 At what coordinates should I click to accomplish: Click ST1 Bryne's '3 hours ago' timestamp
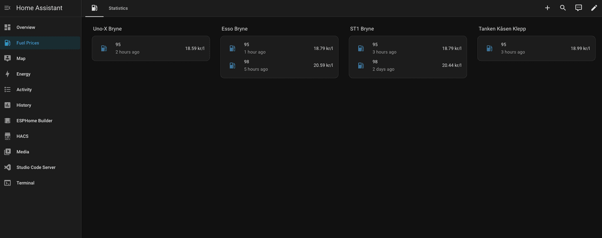coord(384,52)
